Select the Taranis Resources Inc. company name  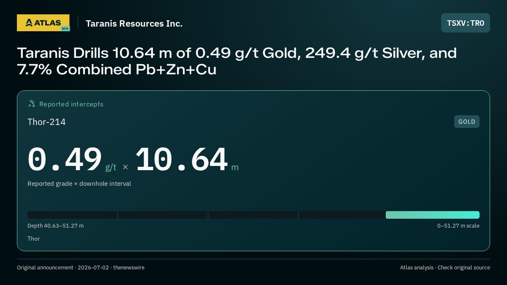[x=134, y=23]
